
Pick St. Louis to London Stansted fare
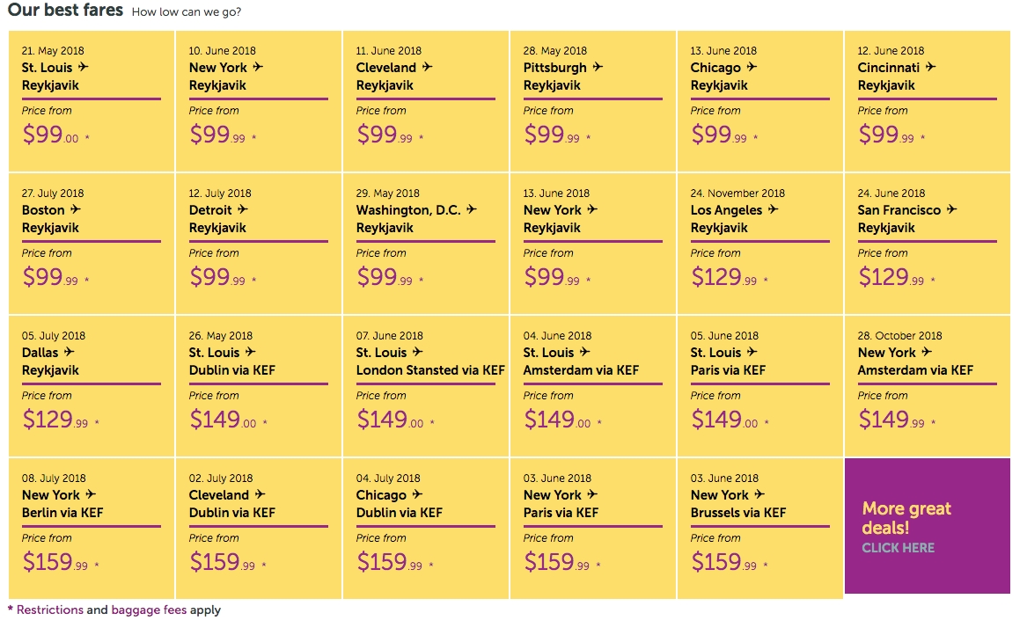click(426, 385)
